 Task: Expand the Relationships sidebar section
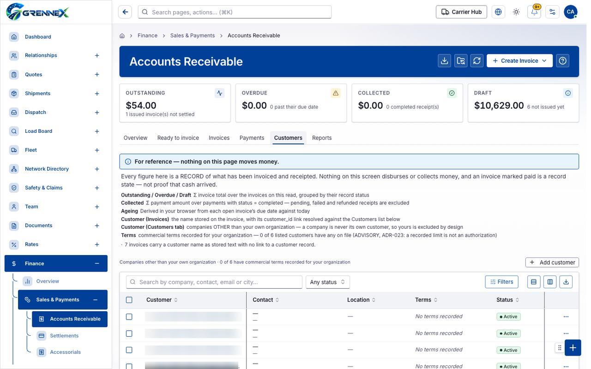[x=97, y=55]
